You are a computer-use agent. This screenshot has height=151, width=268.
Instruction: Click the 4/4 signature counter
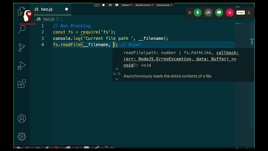117,74
